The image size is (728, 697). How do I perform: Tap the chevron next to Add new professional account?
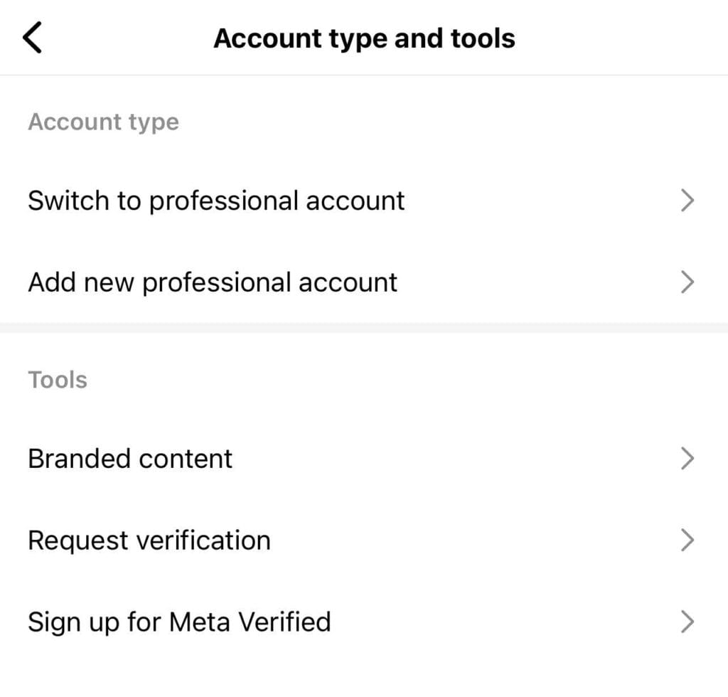click(x=688, y=282)
